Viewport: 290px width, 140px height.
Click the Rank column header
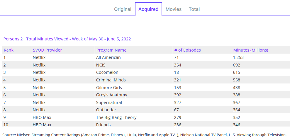(9, 50)
